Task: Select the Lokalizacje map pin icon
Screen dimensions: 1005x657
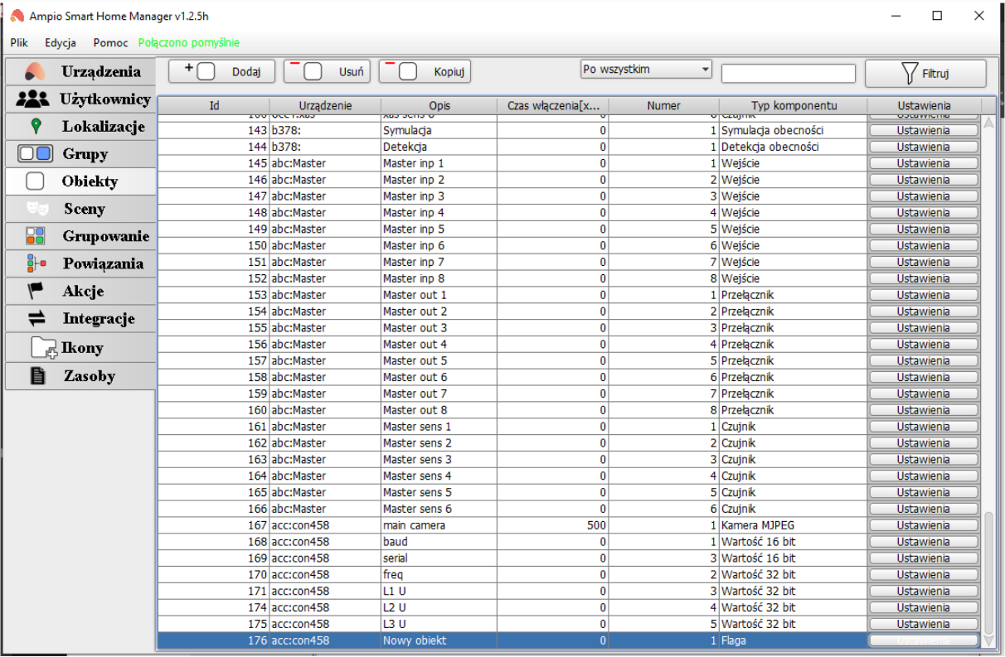Action: click(x=36, y=127)
